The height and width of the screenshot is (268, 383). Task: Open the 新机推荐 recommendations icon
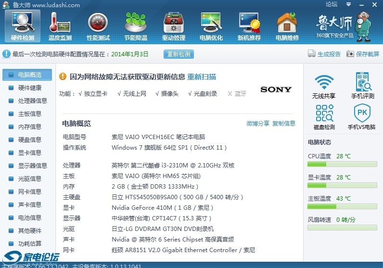click(249, 26)
